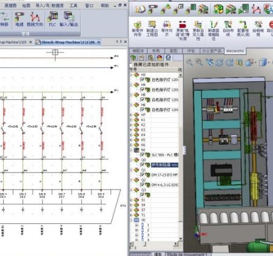This screenshot has width=273, height=256.
Task: Uncheck the 白色指示灯 checkbox under H5
Action: point(142,99)
